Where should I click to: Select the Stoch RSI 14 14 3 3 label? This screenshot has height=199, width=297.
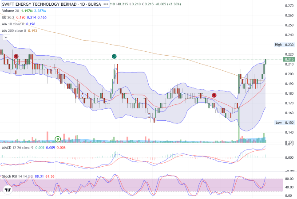pos(17,176)
